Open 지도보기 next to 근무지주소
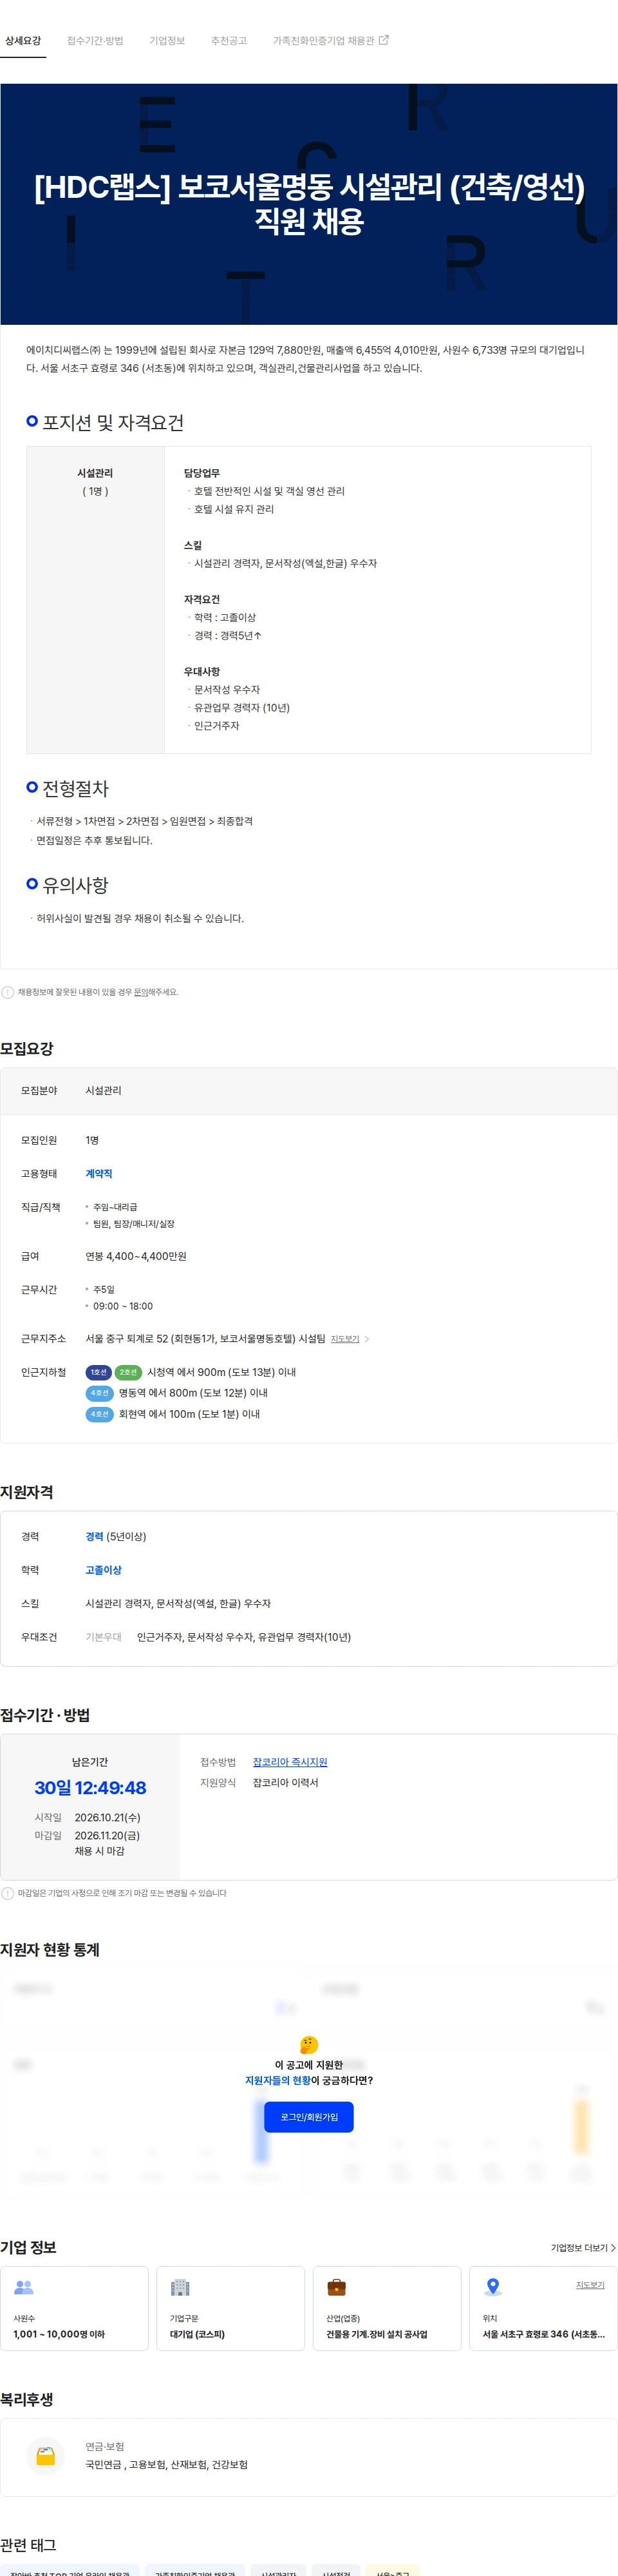 pos(344,1339)
